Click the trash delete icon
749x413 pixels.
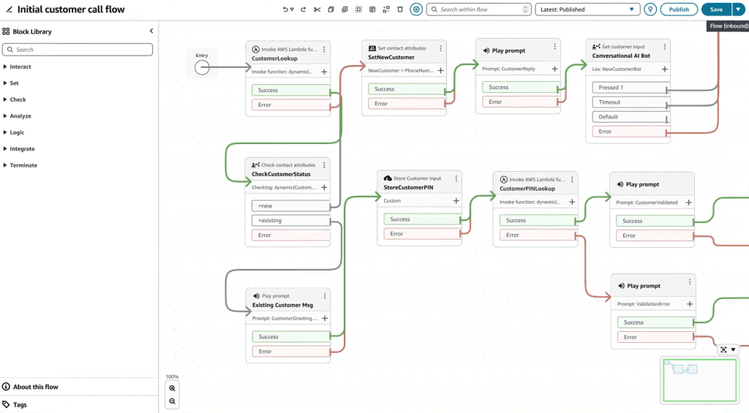pos(400,9)
